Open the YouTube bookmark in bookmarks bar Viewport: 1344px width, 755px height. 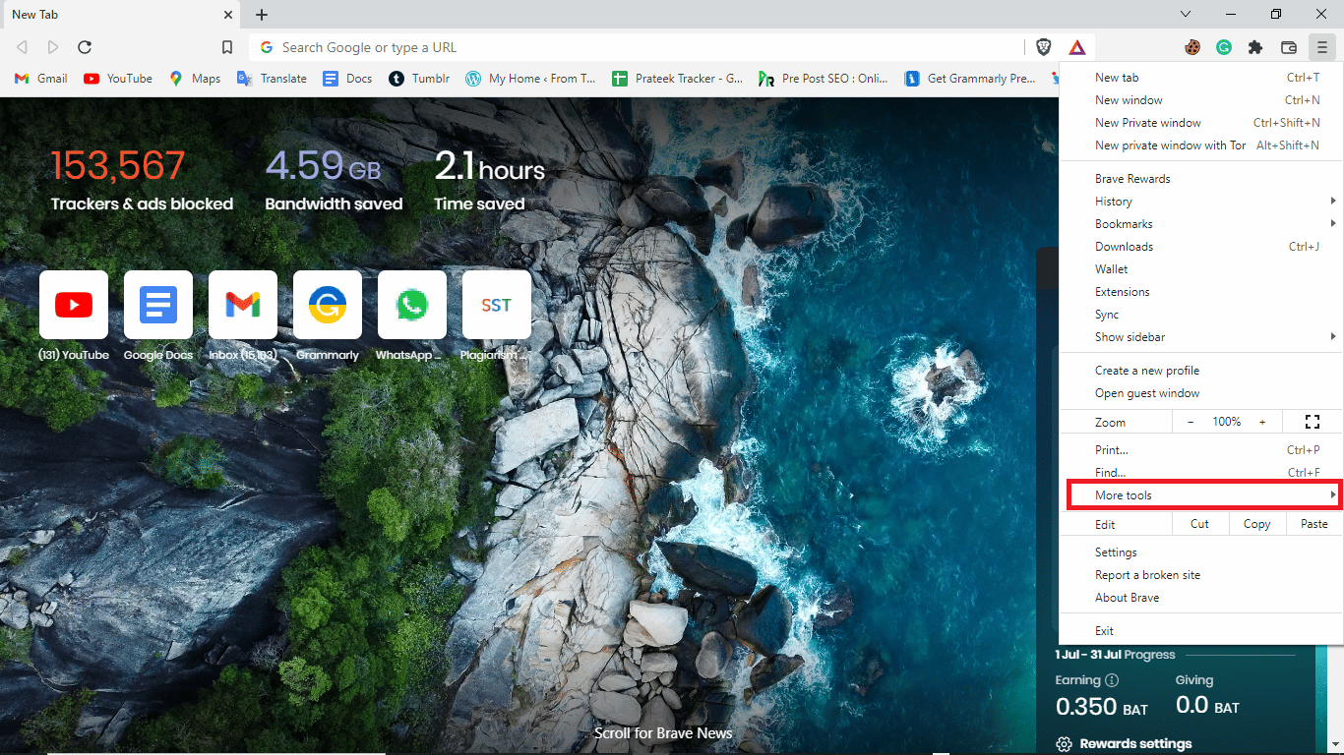point(118,79)
